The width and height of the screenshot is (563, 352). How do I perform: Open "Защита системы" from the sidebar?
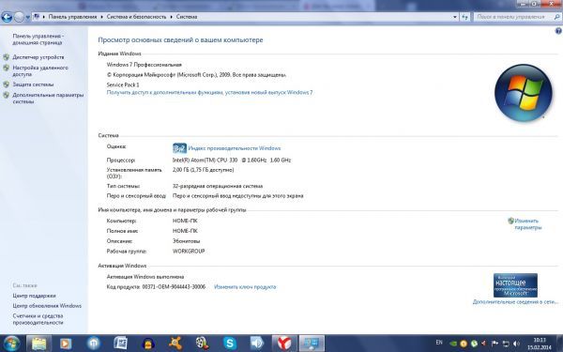click(33, 84)
